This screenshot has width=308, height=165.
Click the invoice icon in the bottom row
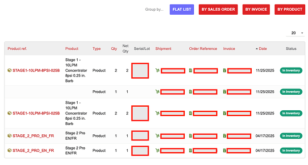(x=225, y=150)
